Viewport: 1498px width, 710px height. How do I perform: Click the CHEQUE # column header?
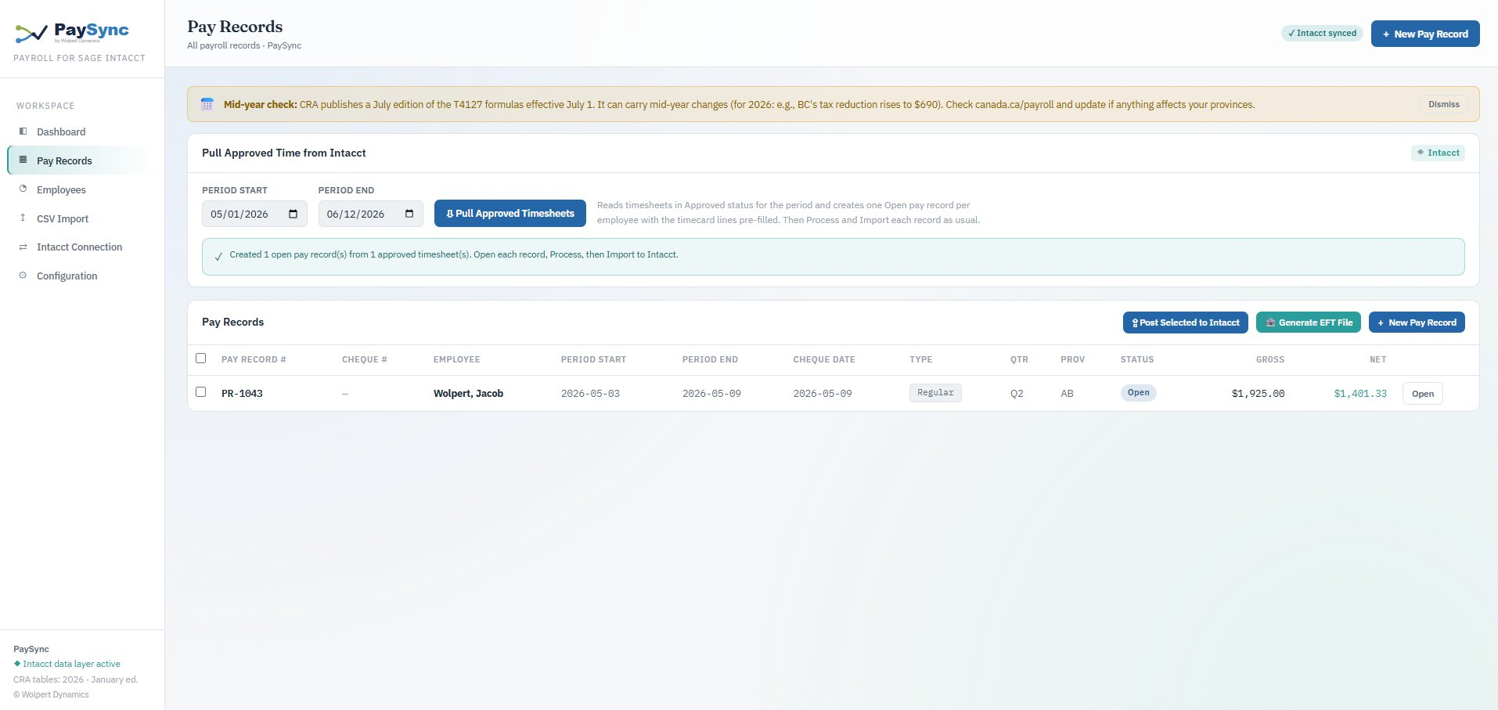coord(364,359)
